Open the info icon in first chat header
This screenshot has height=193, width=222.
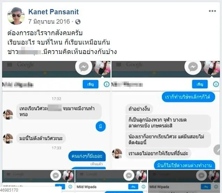pyautogui.click(x=107, y=84)
